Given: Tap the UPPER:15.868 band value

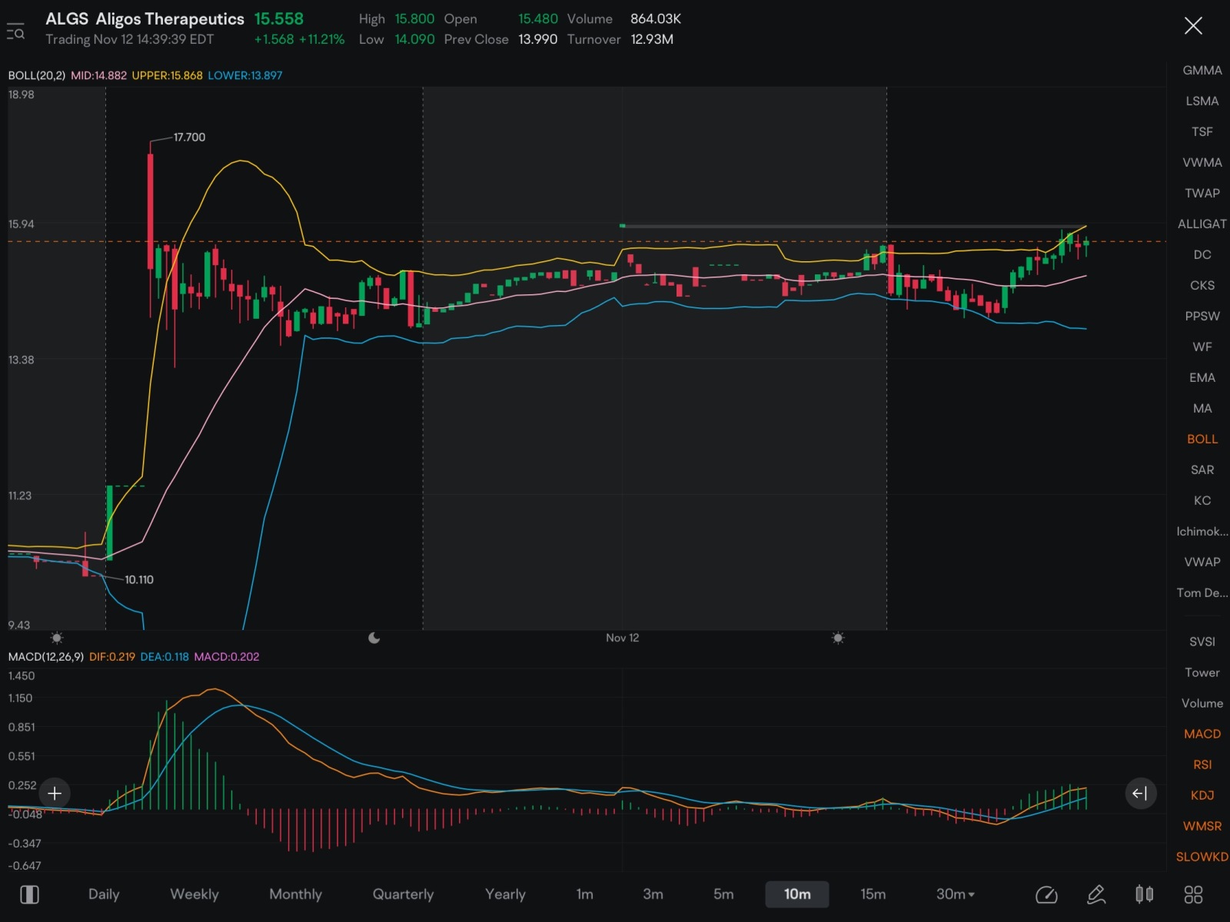Looking at the screenshot, I should point(167,75).
